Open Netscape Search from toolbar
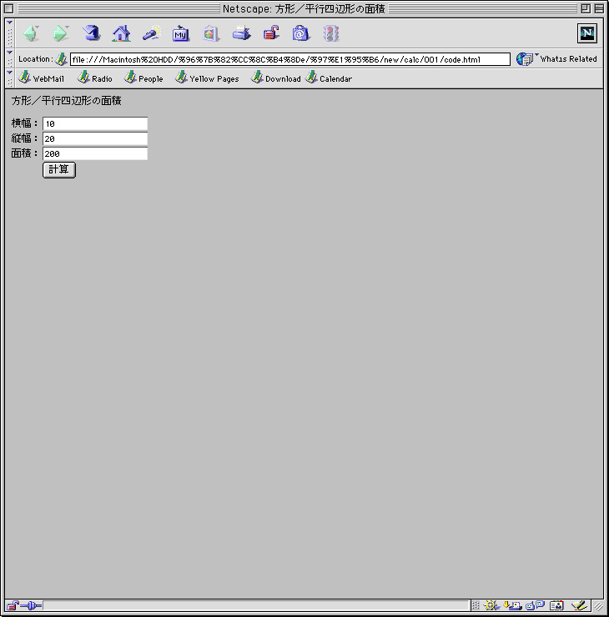 152,33
